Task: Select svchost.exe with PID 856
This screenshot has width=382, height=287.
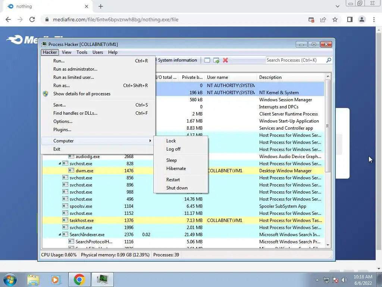Action: [x=183, y=178]
